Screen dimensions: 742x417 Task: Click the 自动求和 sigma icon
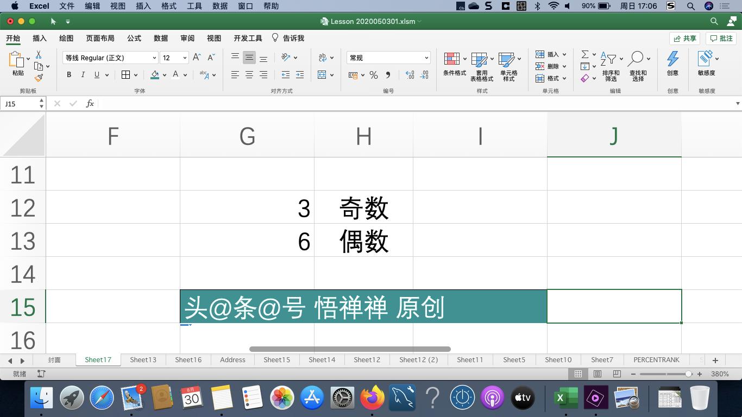585,54
